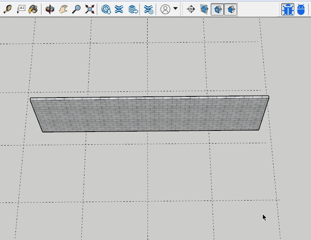This screenshot has width=311, height=240.
Task: Activate the pan hand tool
Action: [x=63, y=9]
